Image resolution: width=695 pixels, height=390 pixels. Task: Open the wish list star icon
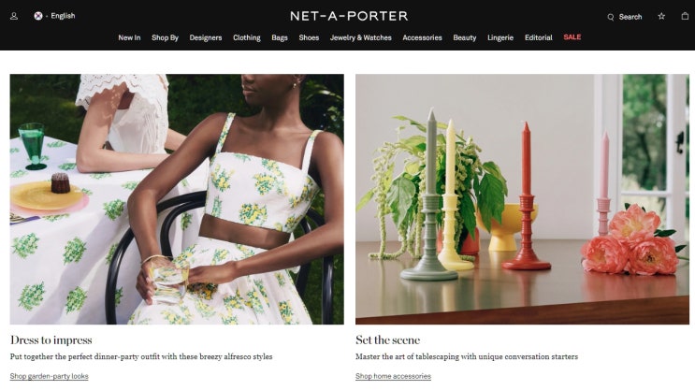point(661,17)
